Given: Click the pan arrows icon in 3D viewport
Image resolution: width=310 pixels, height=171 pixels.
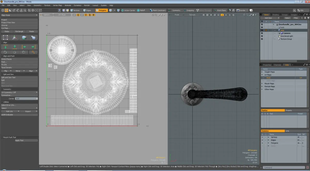Looking at the screenshot, I should (244, 15).
